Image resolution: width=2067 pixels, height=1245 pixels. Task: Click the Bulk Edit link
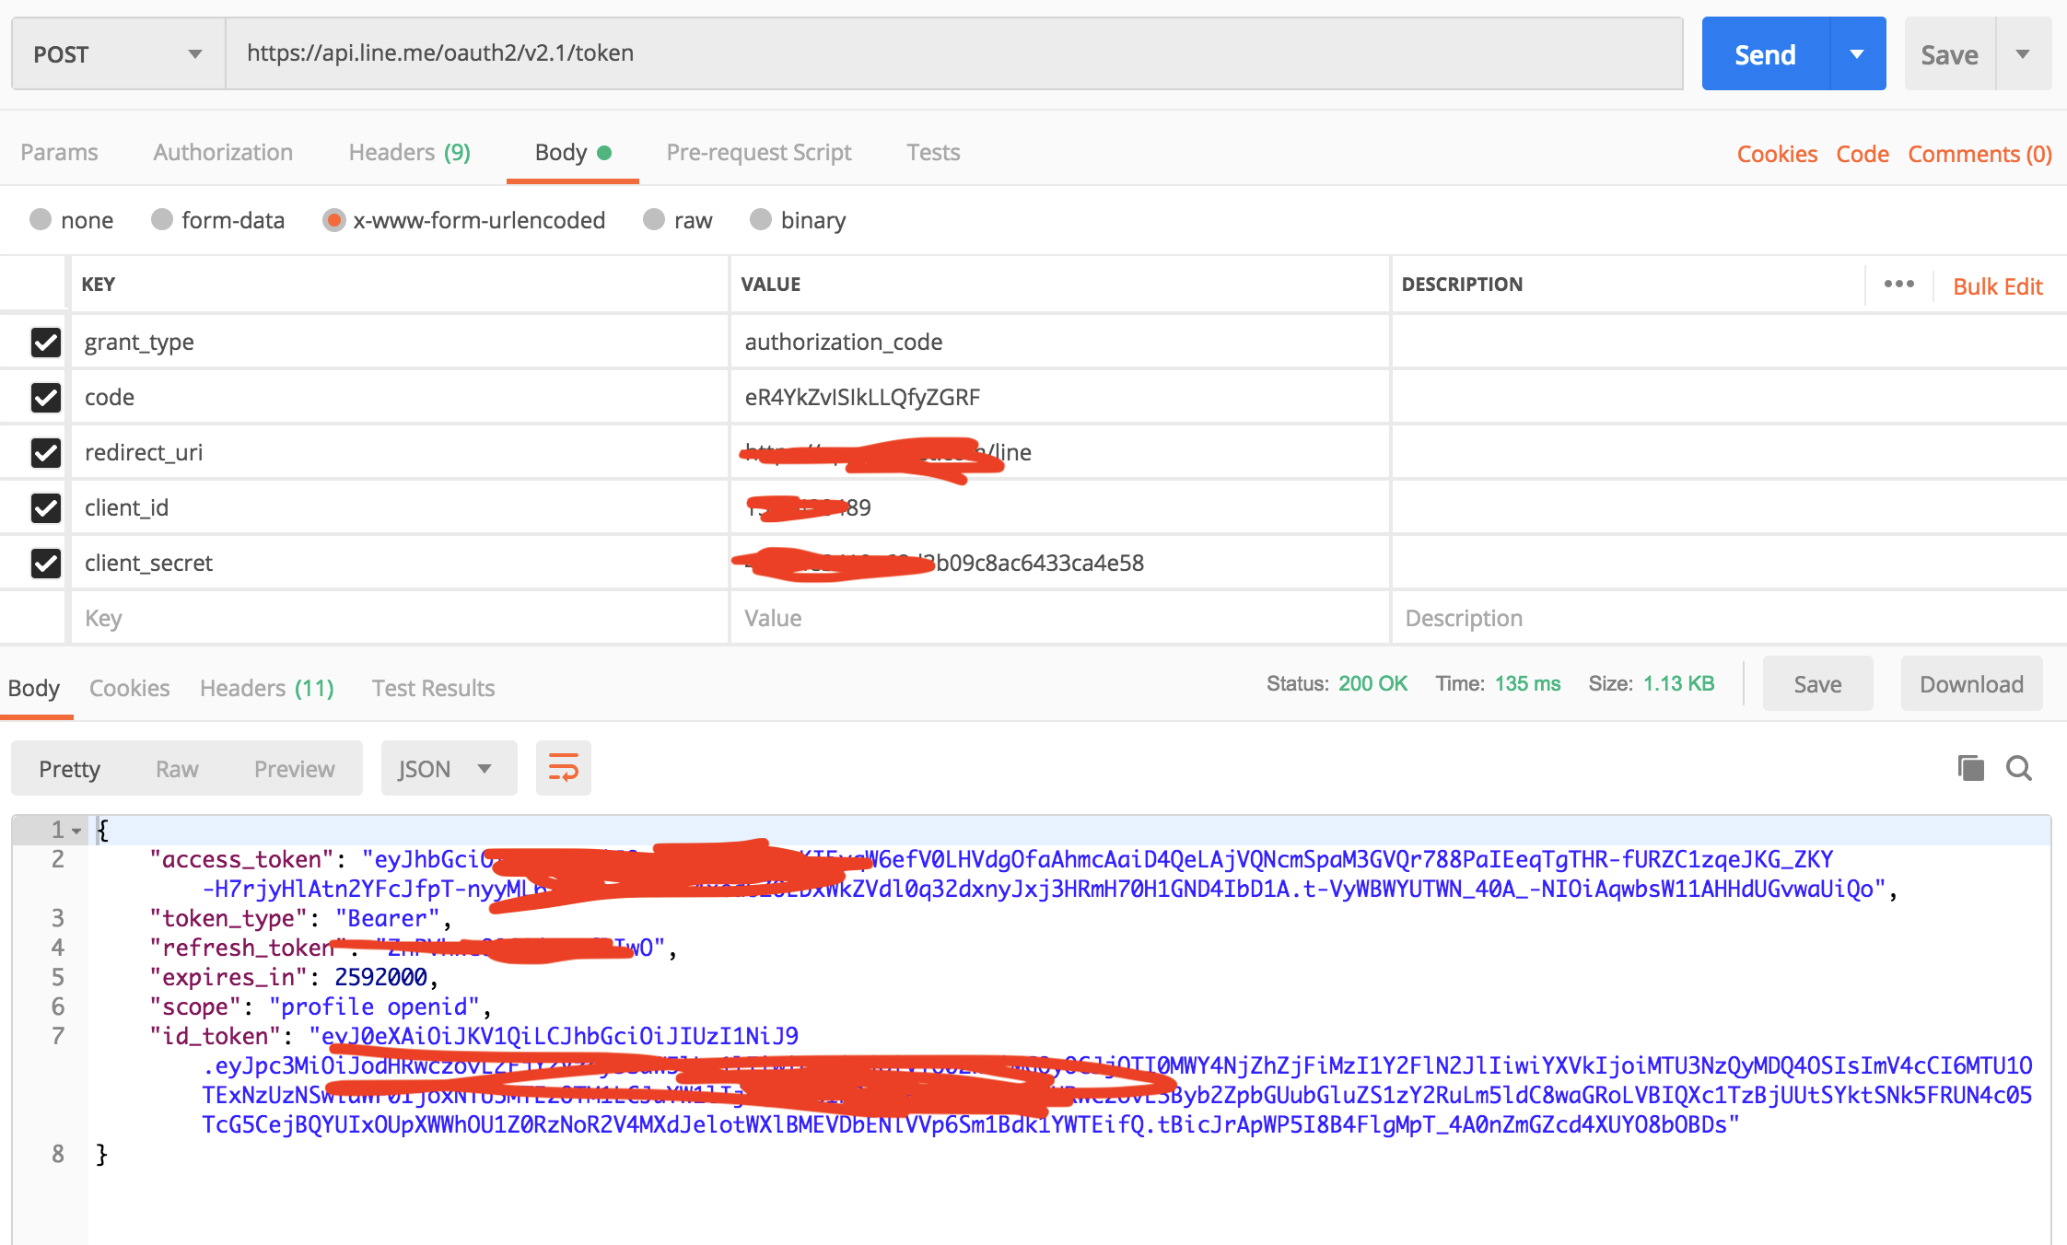point(1997,286)
